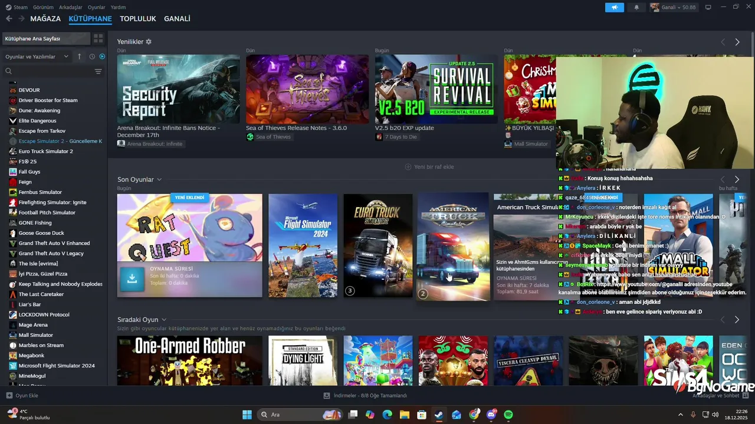Open Microsoft Store from taskbar
Viewport: 755px width, 424px height.
pos(422,415)
